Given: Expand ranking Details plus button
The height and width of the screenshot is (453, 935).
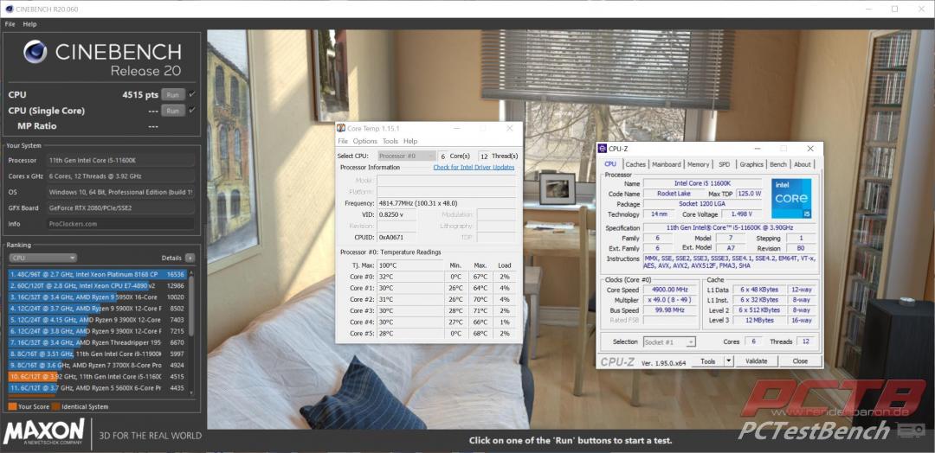Looking at the screenshot, I should coord(190,258).
